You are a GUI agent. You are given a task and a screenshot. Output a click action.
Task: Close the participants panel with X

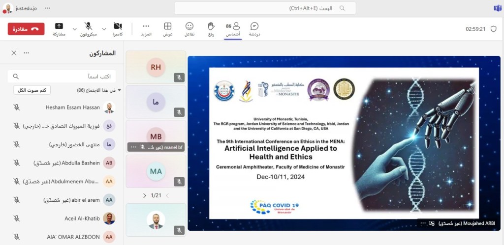[14, 53]
